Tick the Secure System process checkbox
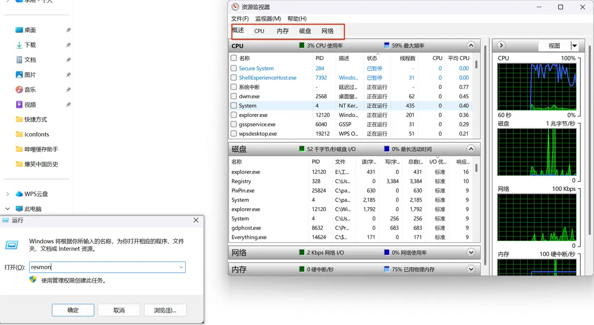 (x=233, y=68)
